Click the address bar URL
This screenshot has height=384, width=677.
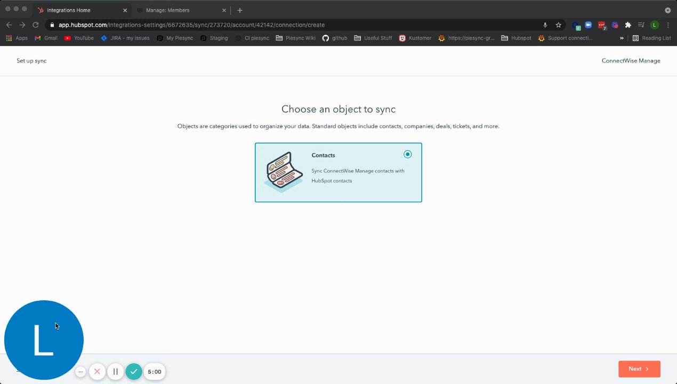[191, 25]
